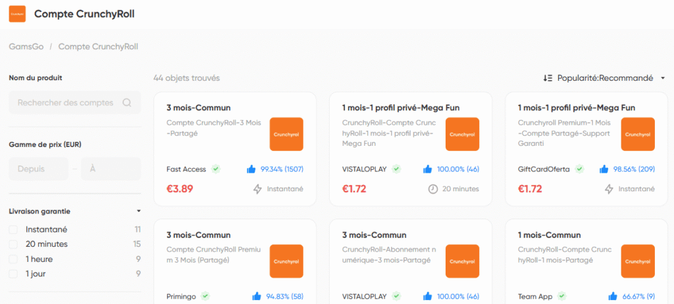
Task: Click the verified badge next to Fast Access
Action: [216, 169]
